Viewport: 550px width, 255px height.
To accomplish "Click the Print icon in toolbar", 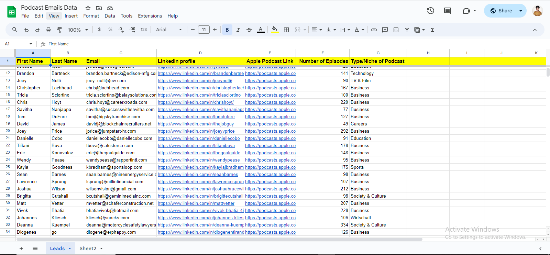I will coord(48,30).
